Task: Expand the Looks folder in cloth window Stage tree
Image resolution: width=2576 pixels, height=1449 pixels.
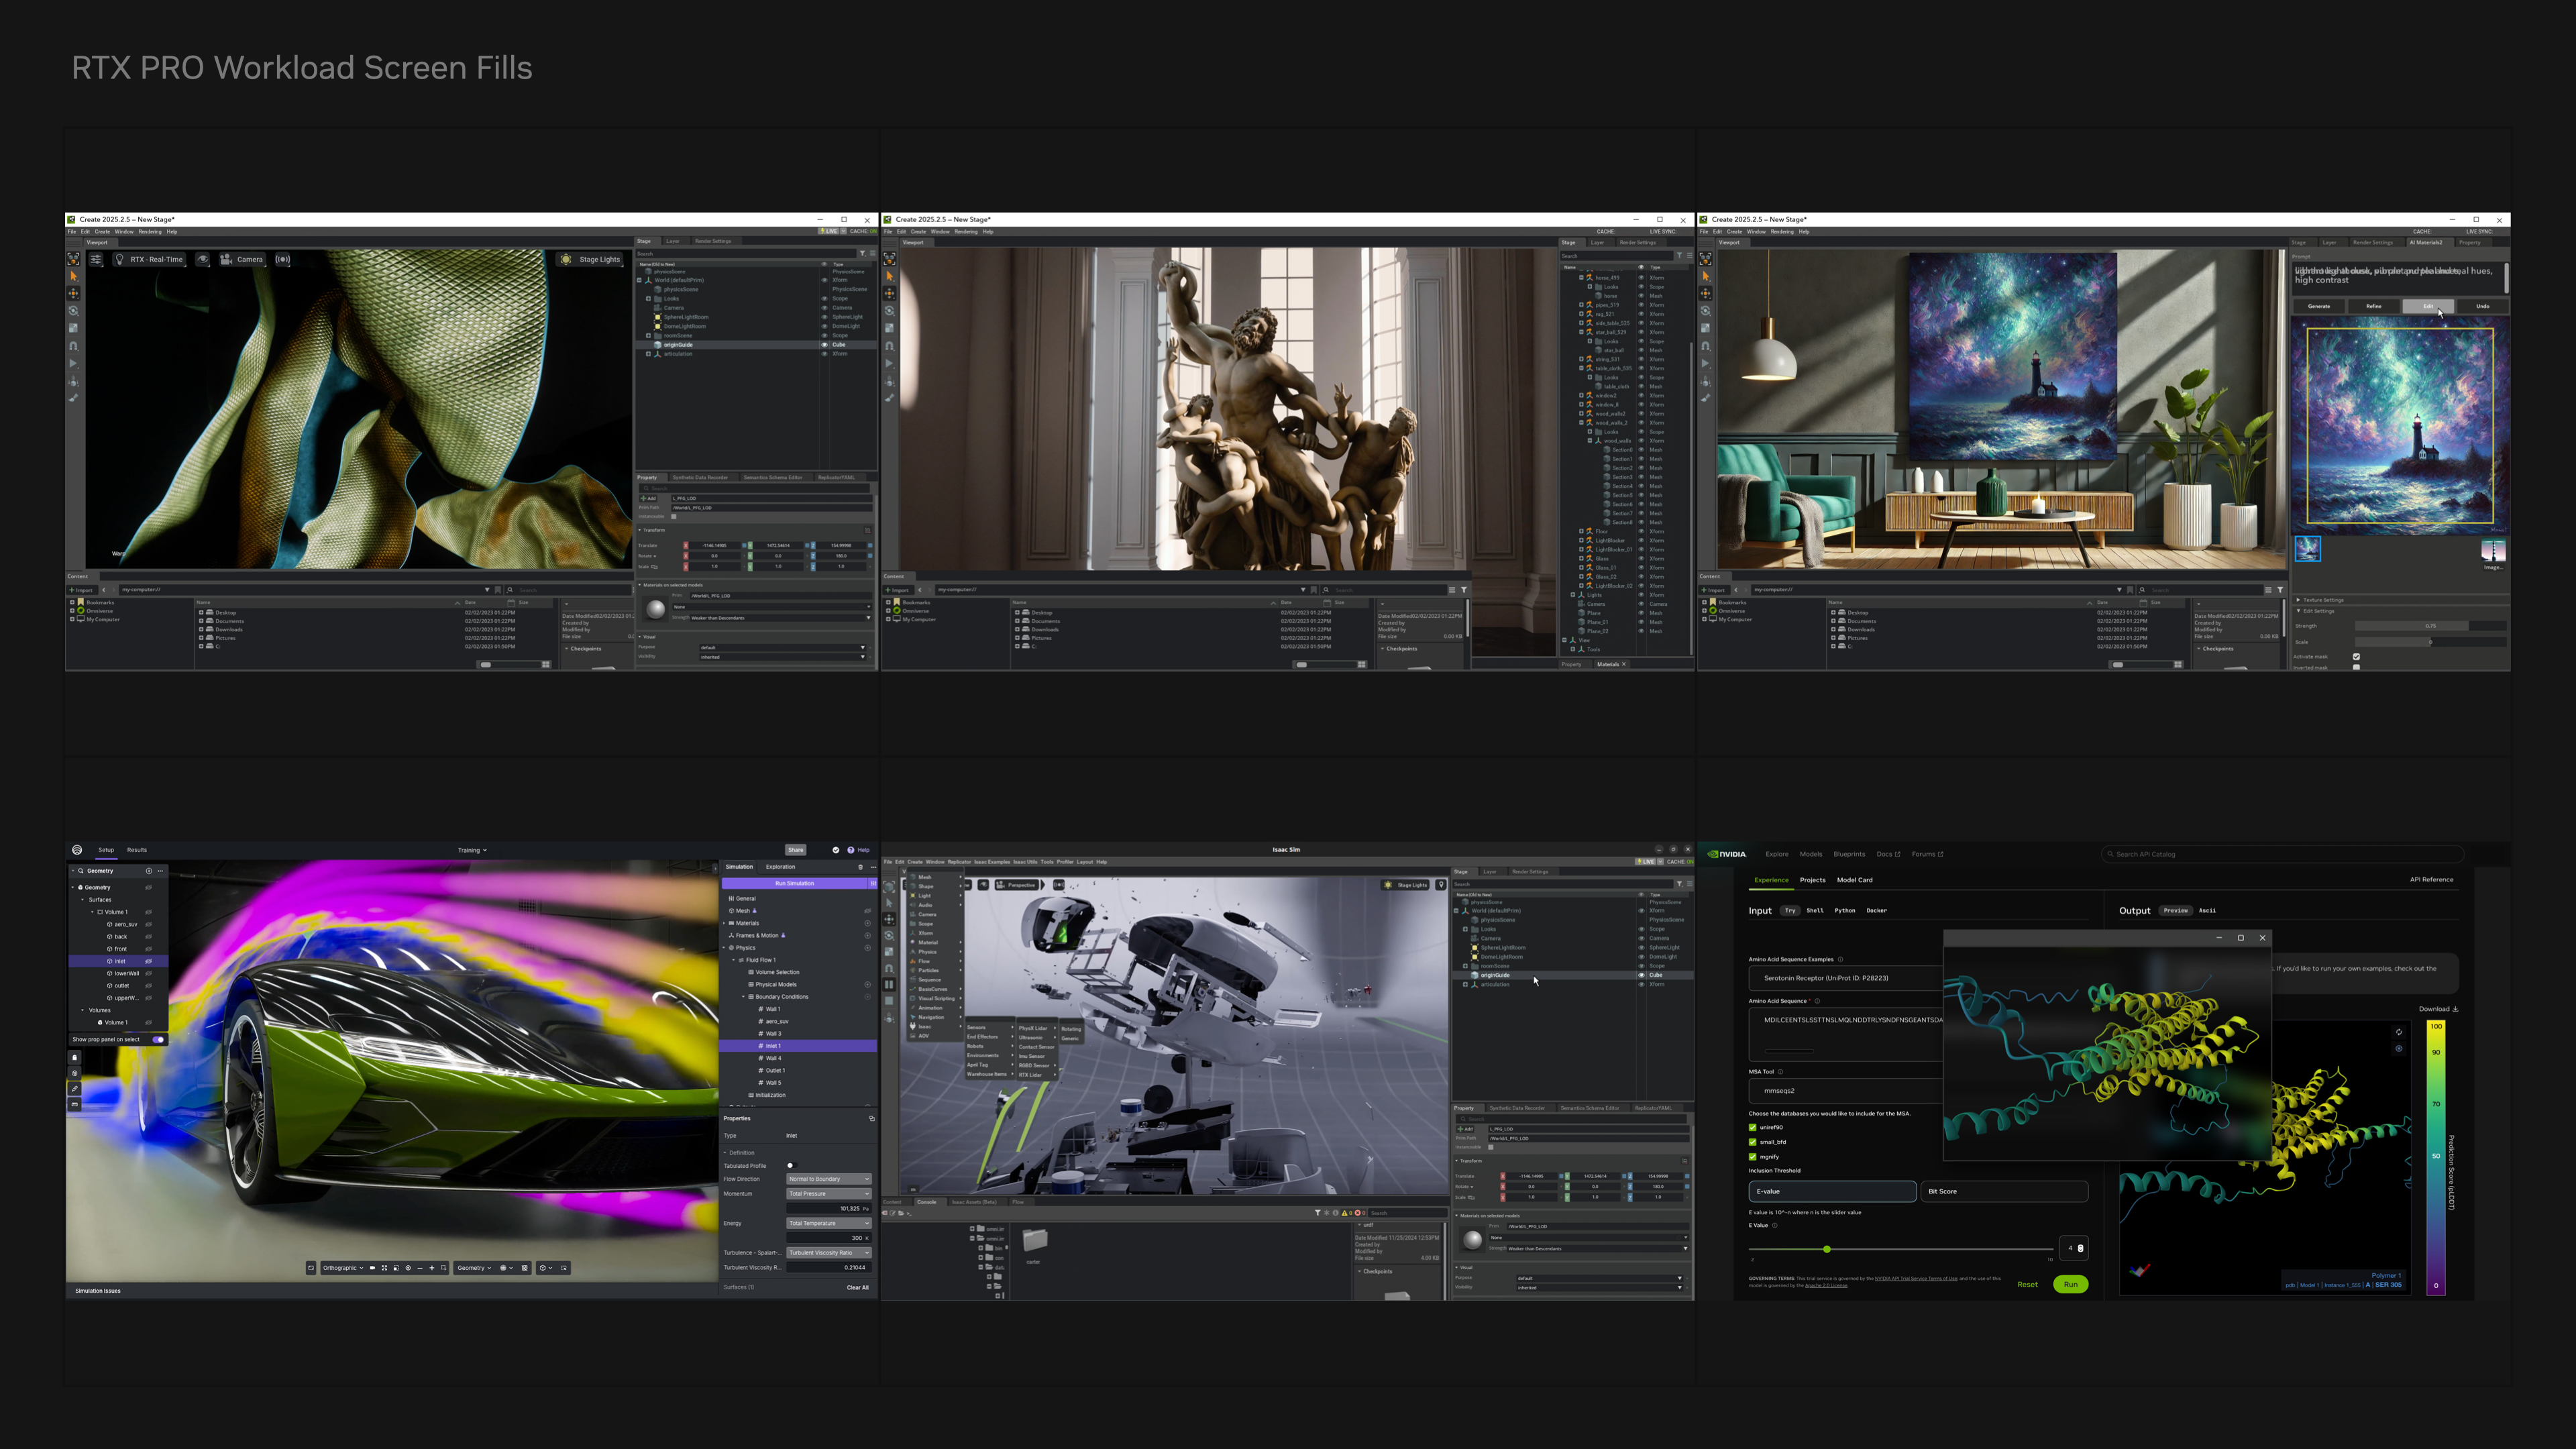Action: point(649,298)
